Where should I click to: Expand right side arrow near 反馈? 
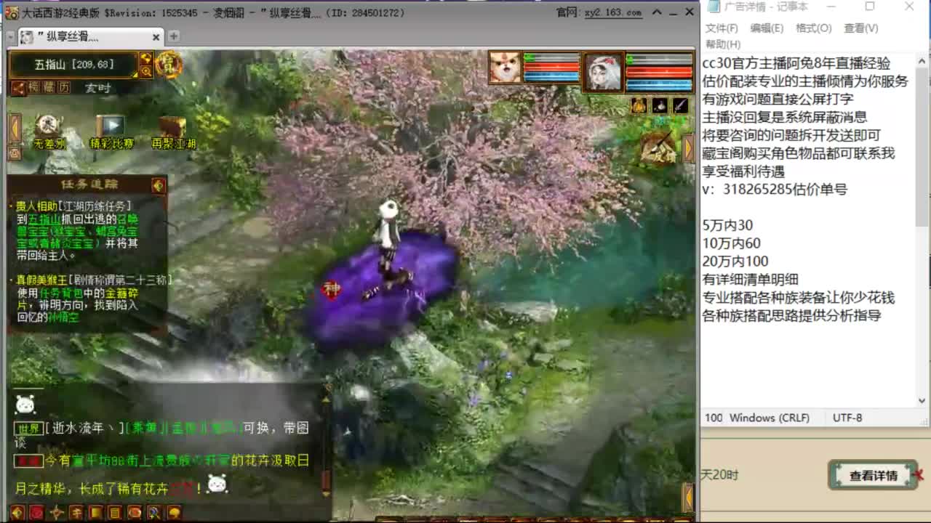[689, 148]
